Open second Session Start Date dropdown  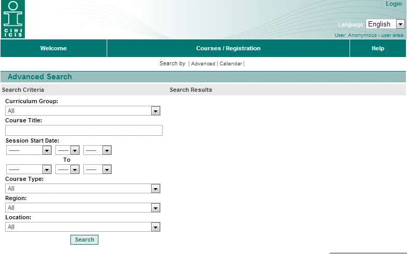67,150
